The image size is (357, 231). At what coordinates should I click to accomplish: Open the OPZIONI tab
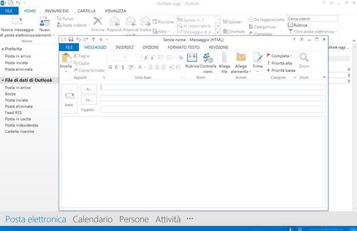[x=150, y=47]
